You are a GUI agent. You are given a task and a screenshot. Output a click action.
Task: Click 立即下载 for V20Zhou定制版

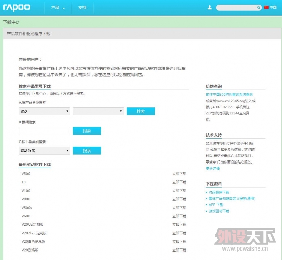pyautogui.click(x=179, y=233)
